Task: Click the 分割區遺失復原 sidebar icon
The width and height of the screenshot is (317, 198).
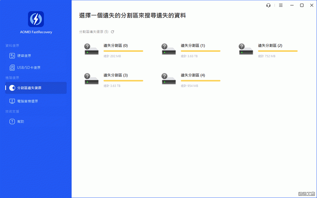Action: pyautogui.click(x=12, y=88)
